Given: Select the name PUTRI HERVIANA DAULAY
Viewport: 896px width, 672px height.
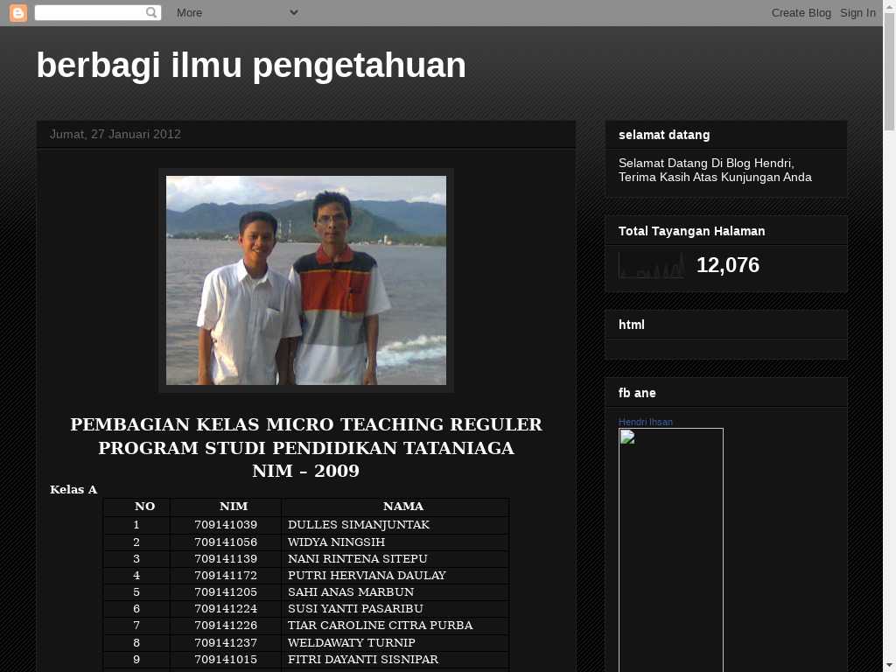Looking at the screenshot, I should 367,576.
